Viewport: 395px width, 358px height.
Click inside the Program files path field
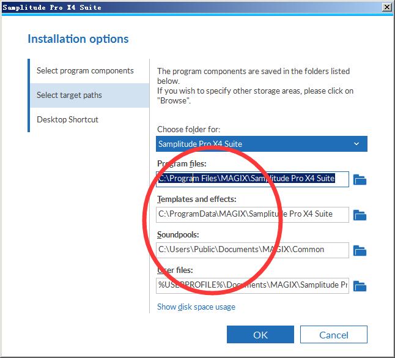point(253,179)
